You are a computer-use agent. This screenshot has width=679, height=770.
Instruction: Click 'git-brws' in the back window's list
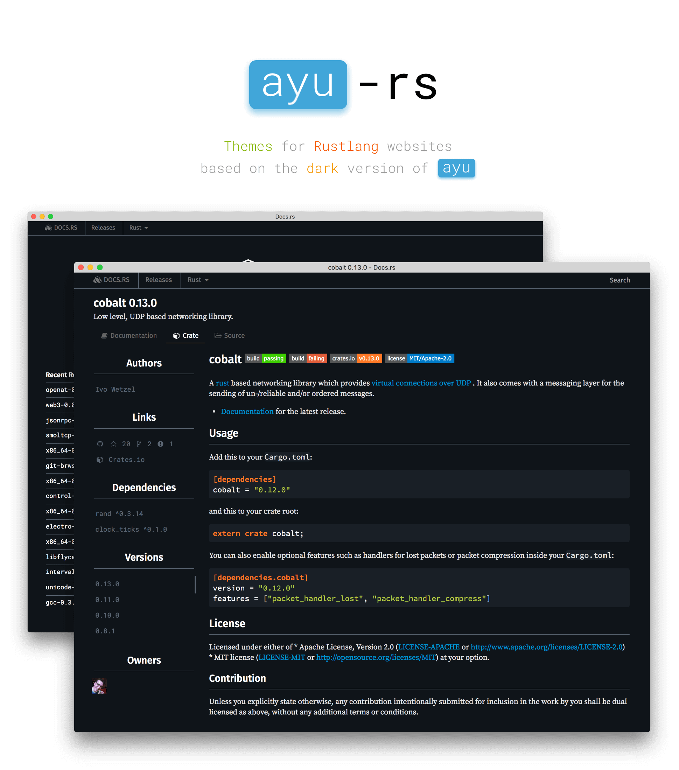pos(60,465)
